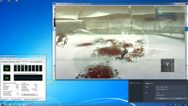Open the fourth taskbar app icon

coord(20,105)
